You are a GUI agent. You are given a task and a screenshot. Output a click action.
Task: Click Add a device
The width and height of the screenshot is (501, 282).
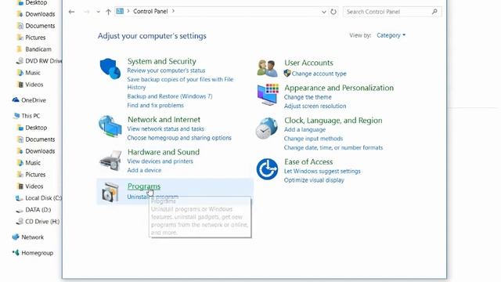(x=144, y=171)
